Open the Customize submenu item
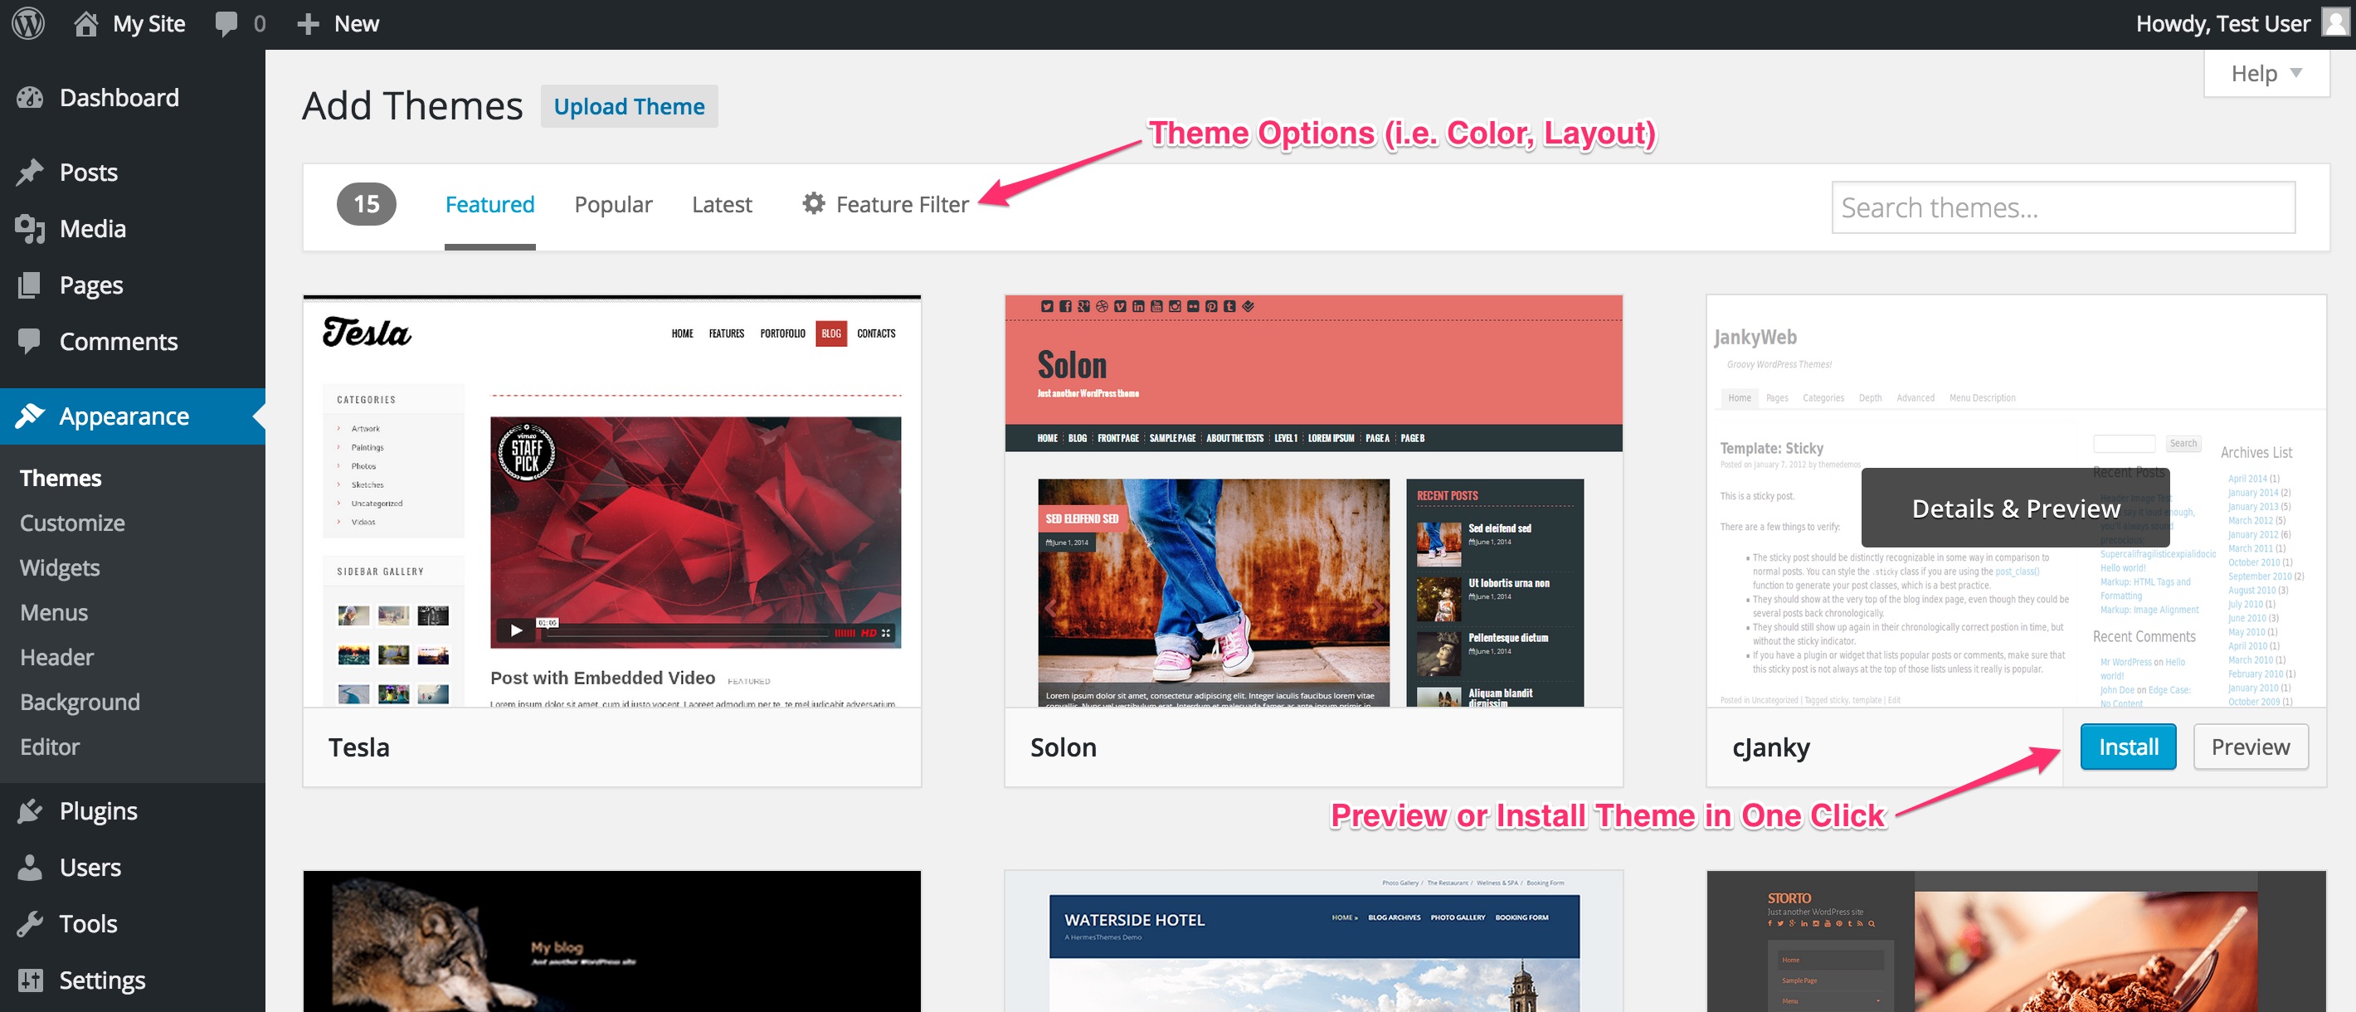The image size is (2356, 1012). click(72, 523)
